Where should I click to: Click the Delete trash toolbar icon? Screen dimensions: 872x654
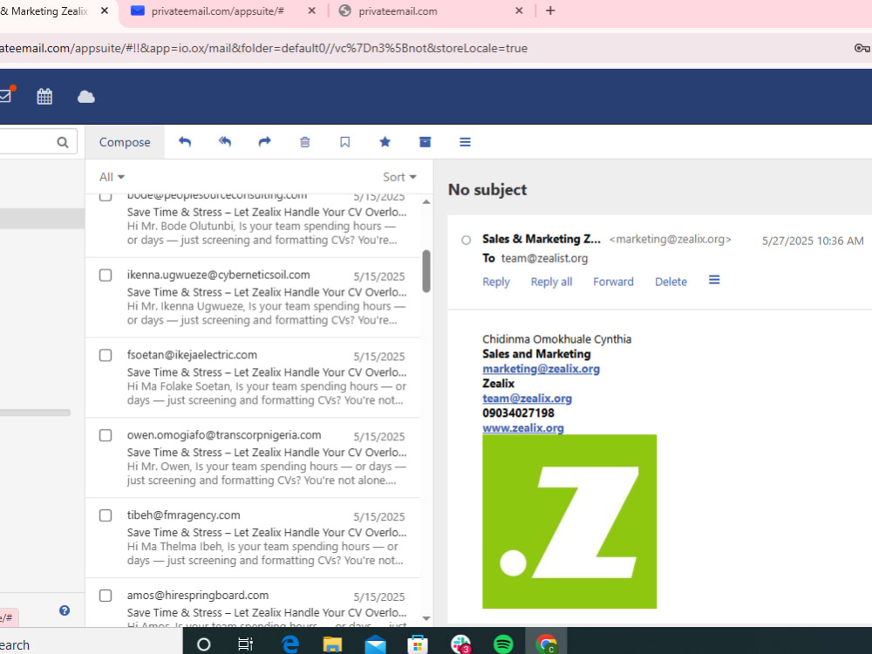(x=304, y=142)
